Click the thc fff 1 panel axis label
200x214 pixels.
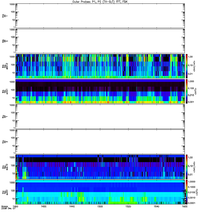5,117
